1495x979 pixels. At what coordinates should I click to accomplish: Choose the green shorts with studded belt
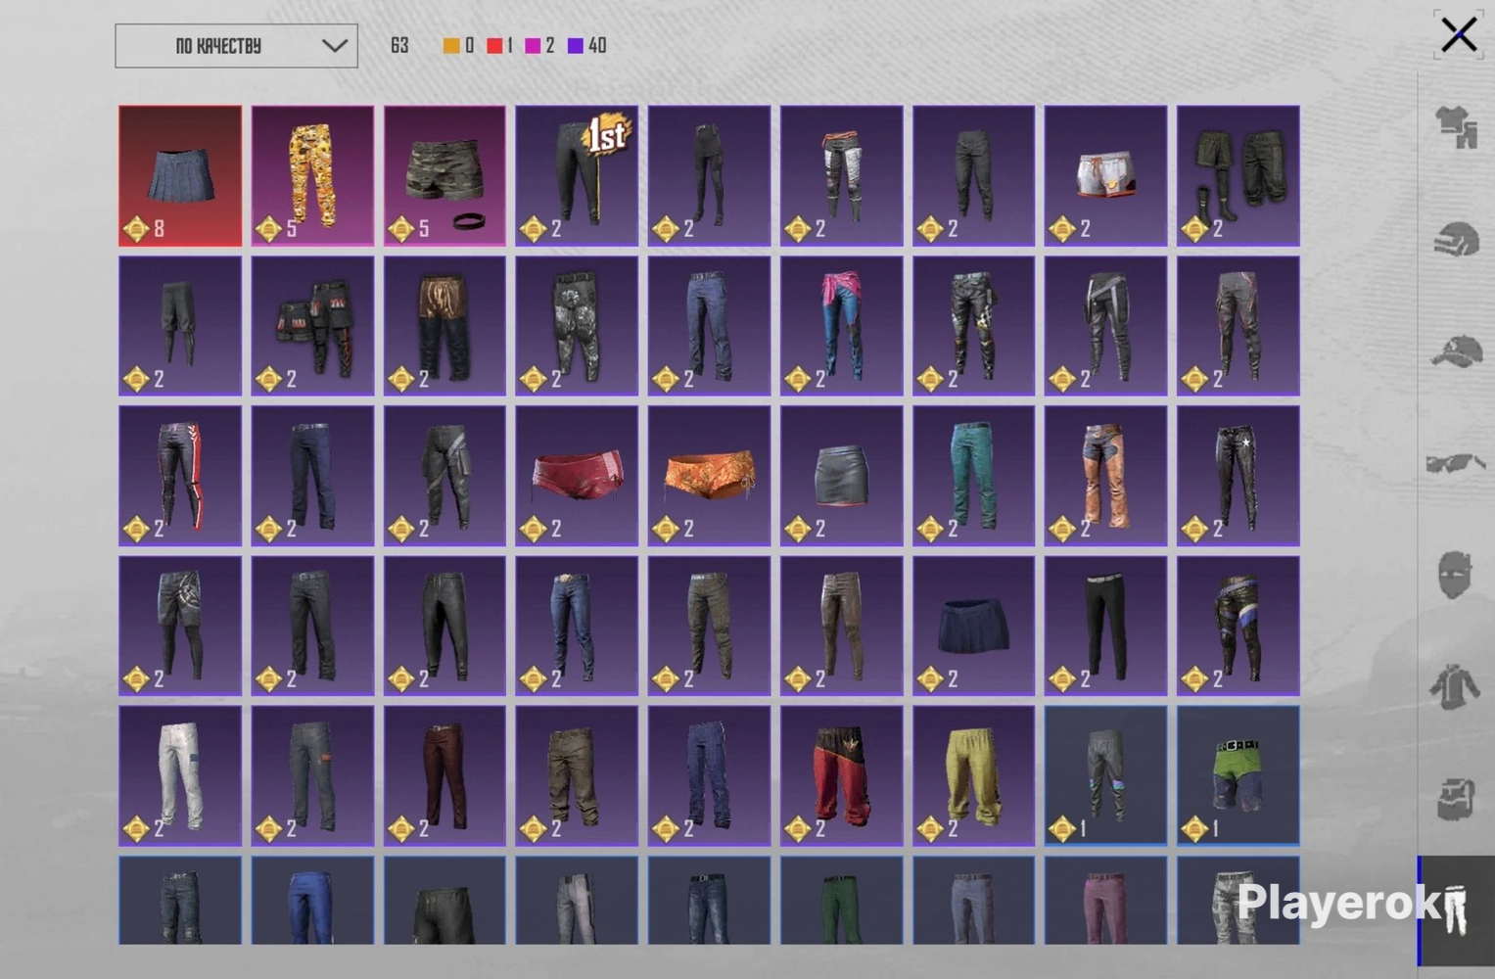click(1238, 775)
